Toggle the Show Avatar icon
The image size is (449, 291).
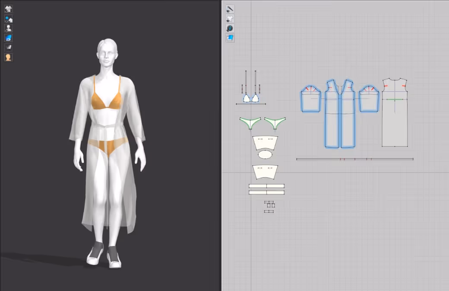click(x=8, y=28)
